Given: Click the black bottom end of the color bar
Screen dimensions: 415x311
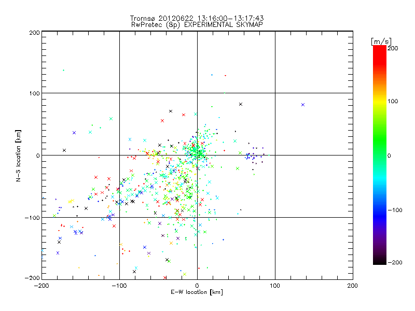Looking at the screenshot, I should (x=380, y=261).
